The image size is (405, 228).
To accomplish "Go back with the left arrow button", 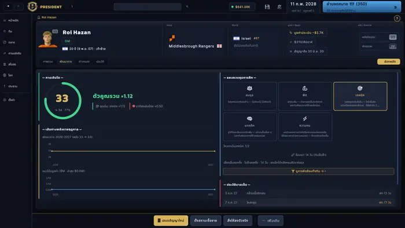I will (x=8, y=6).
